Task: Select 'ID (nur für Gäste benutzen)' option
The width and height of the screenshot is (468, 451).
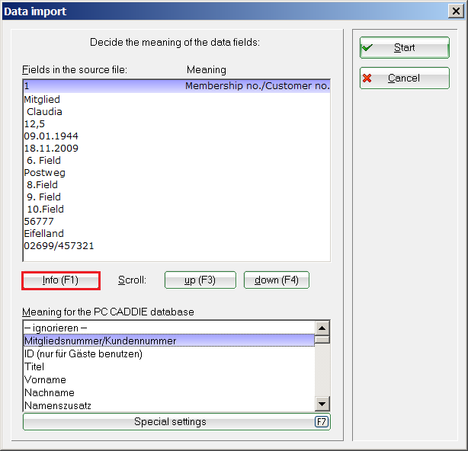Action: 168,353
